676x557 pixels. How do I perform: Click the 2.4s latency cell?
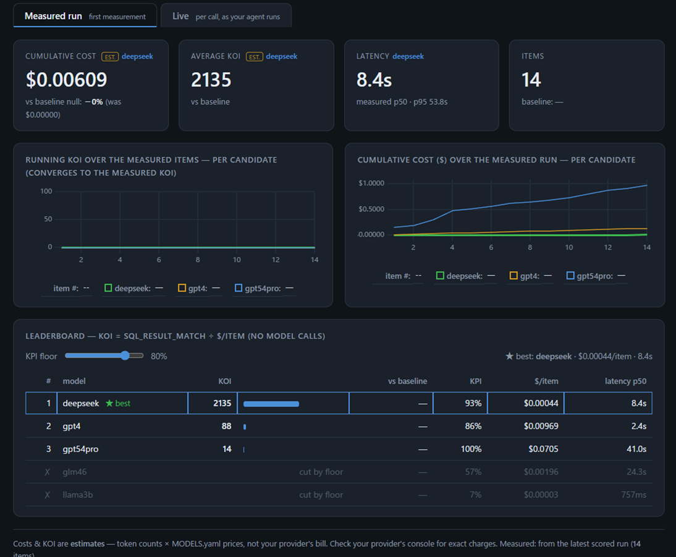[638, 426]
